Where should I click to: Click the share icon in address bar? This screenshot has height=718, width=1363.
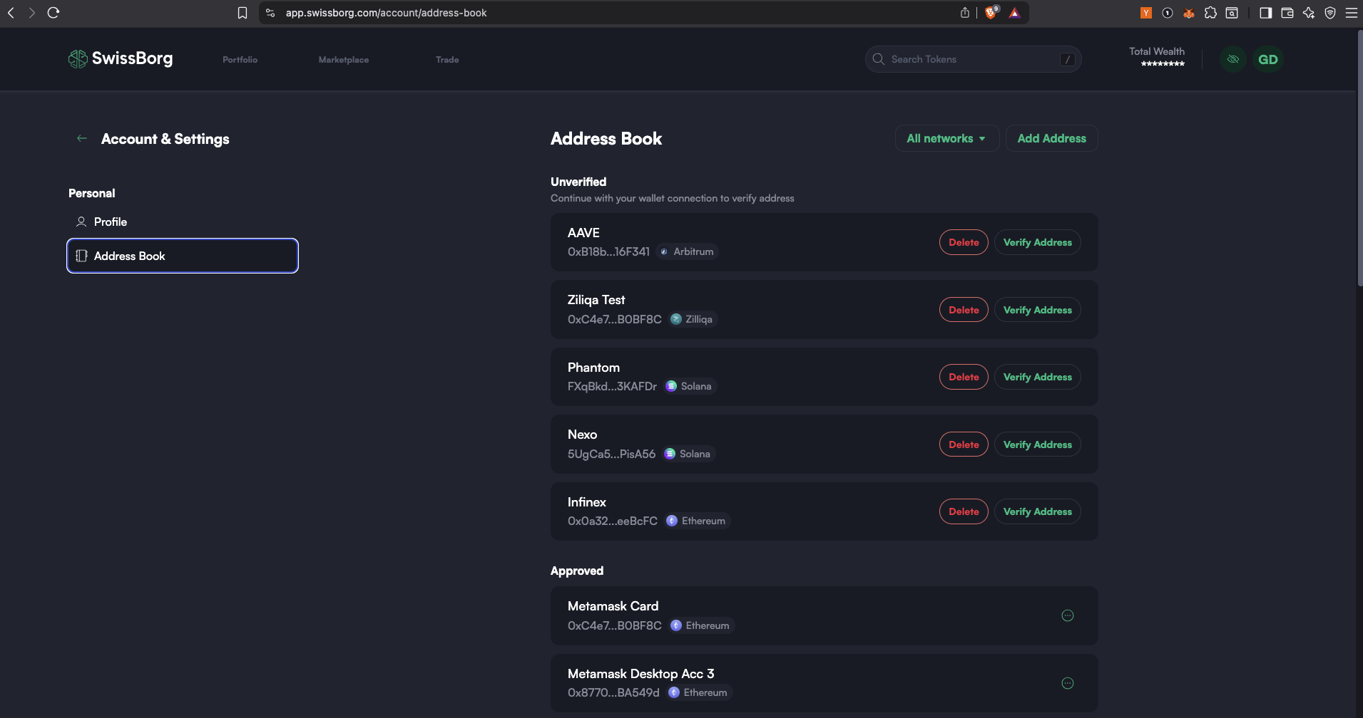tap(965, 13)
